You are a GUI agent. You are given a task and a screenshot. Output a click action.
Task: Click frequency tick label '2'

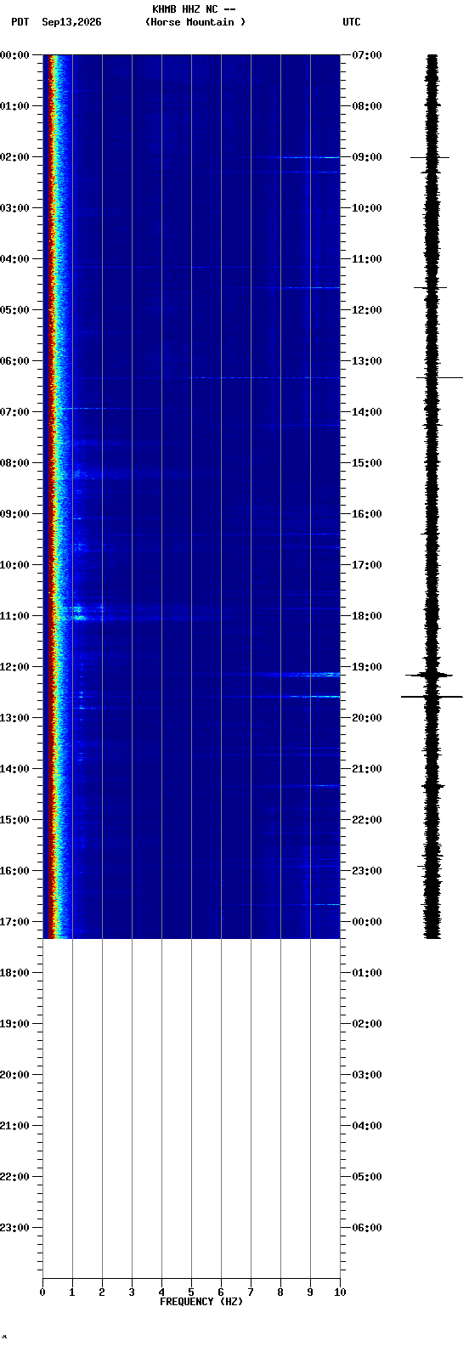(102, 1292)
